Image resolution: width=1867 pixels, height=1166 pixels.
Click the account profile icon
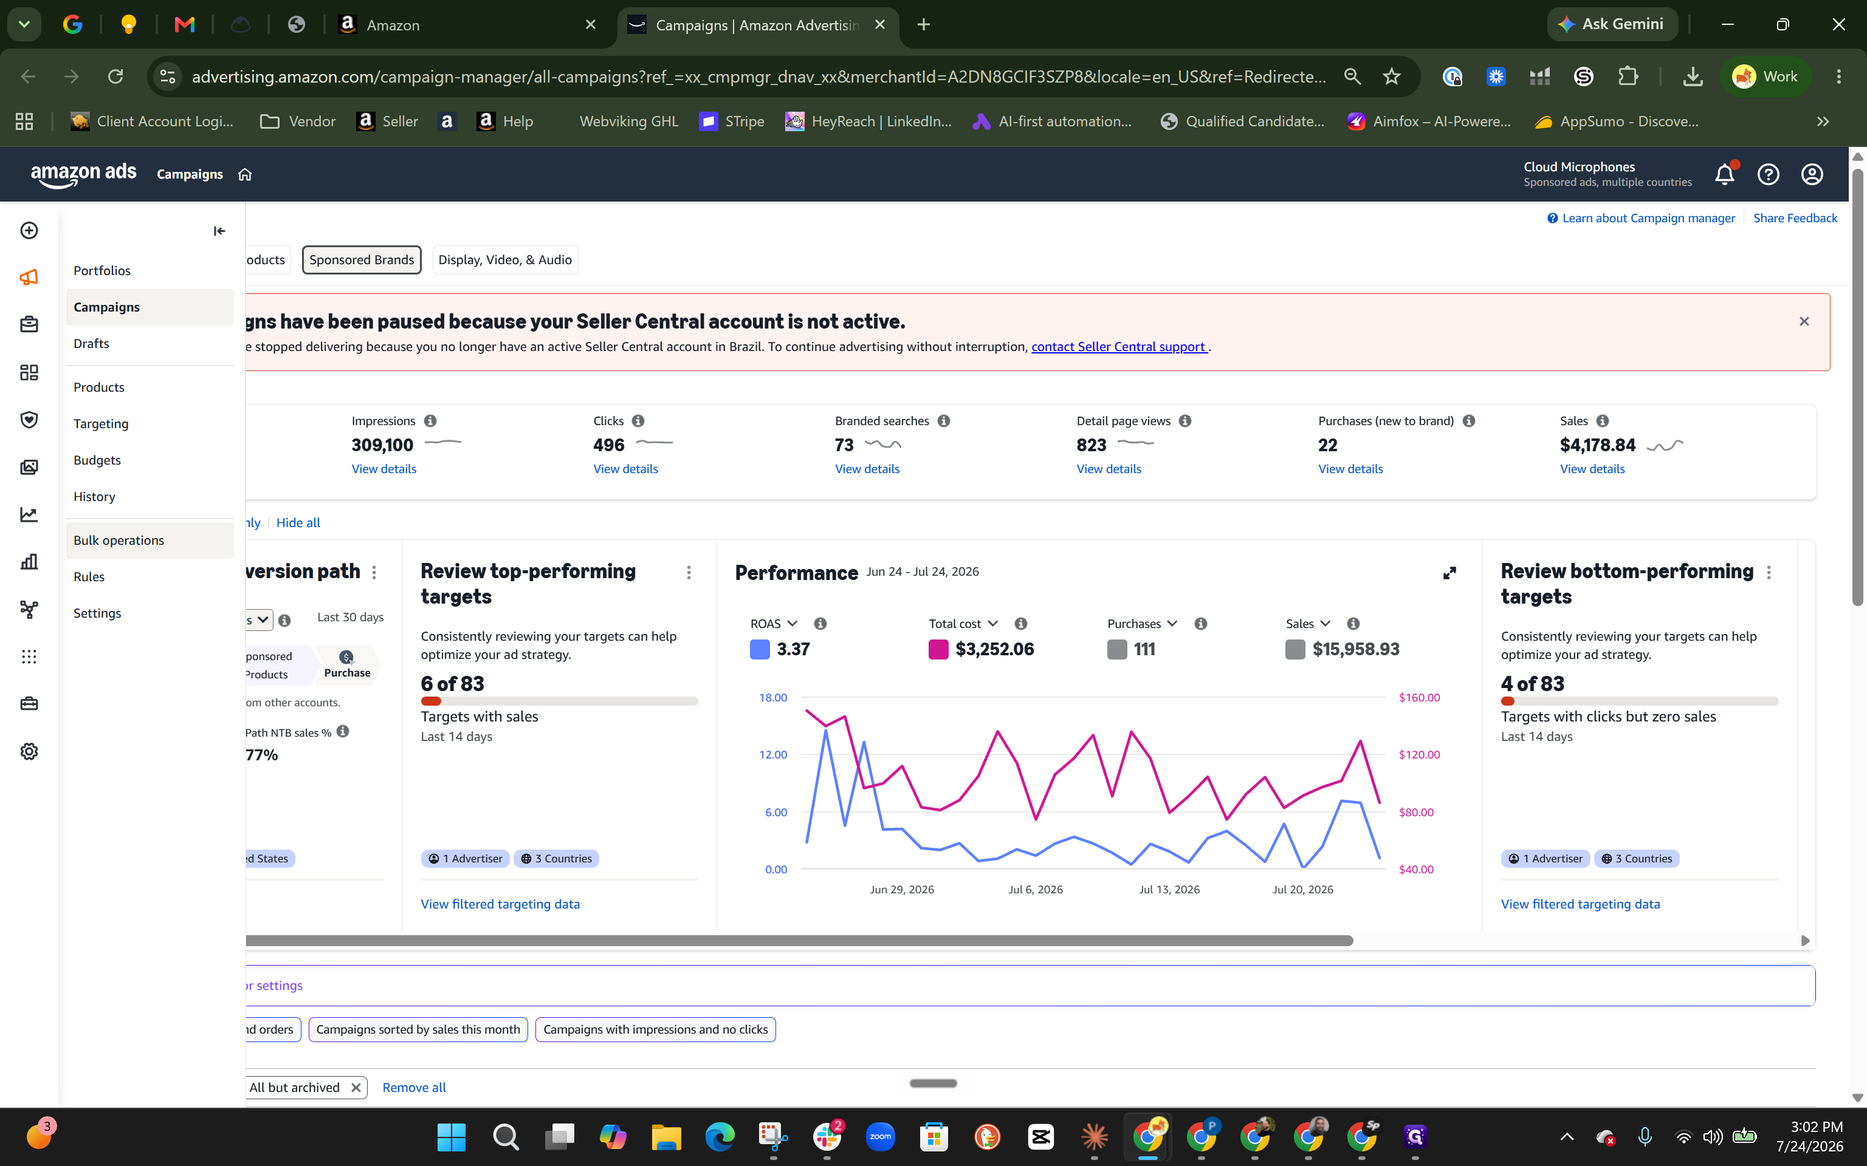[x=1812, y=174]
